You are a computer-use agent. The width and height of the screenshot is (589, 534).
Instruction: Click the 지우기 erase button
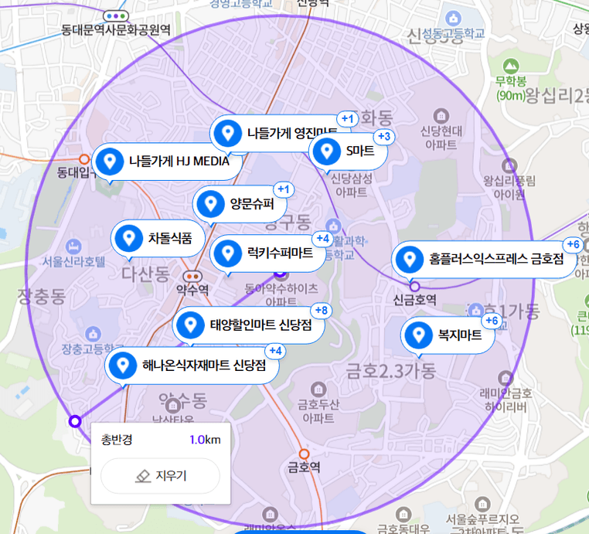(x=161, y=476)
